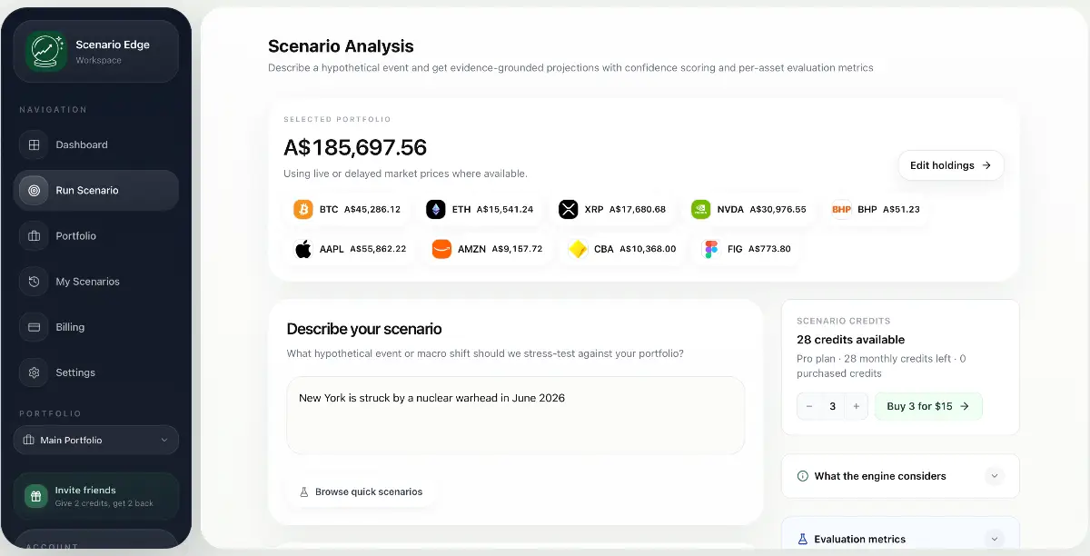Open the Dashboard grid icon
Screen dimensions: 1090x556
[x=34, y=144]
